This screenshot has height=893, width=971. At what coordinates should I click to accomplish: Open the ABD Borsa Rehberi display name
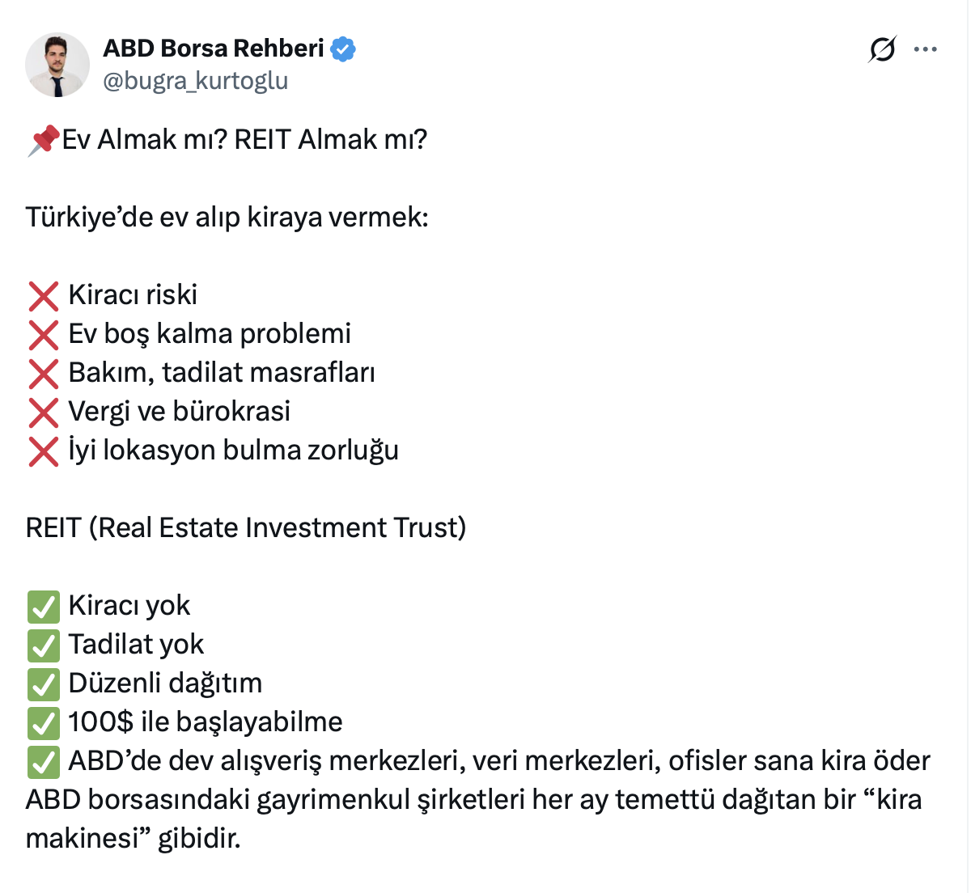214,49
